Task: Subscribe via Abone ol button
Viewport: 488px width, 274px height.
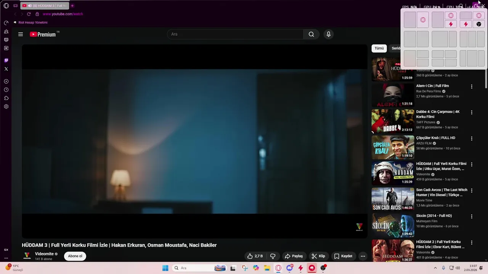Action: pyautogui.click(x=75, y=256)
